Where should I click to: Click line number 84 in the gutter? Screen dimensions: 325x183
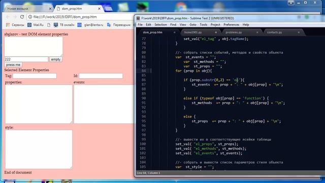tap(144, 71)
